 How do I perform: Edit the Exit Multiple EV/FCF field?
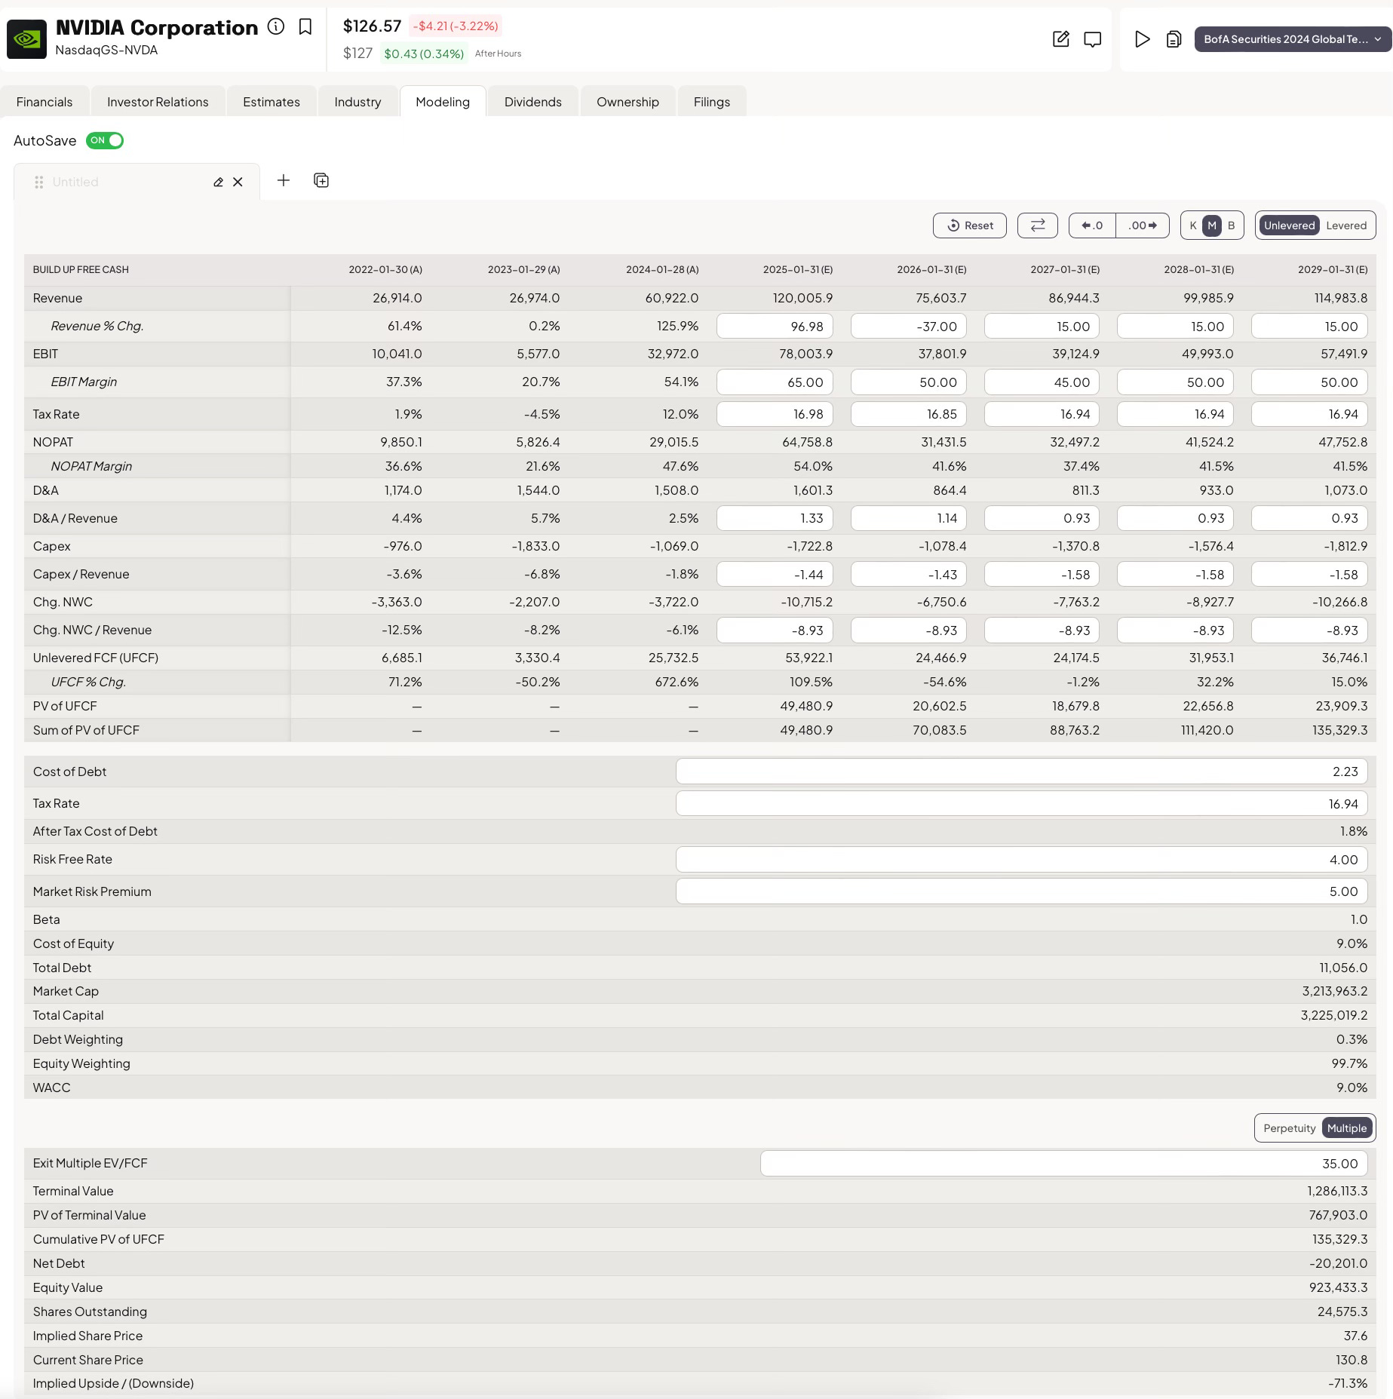pos(1064,1163)
